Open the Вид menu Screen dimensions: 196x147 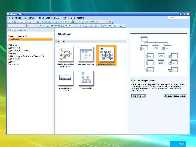pyautogui.click(x=25, y=18)
